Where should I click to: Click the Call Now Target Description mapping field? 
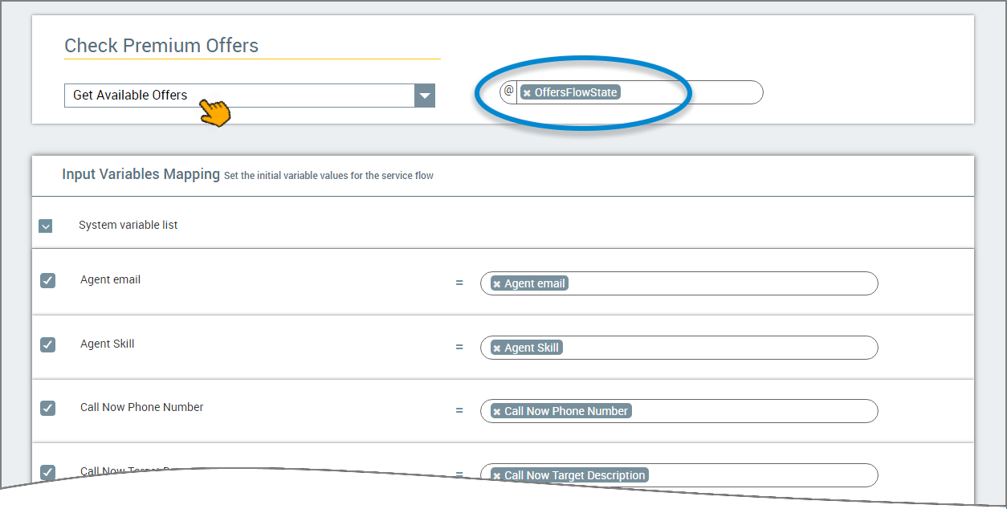pos(679,475)
